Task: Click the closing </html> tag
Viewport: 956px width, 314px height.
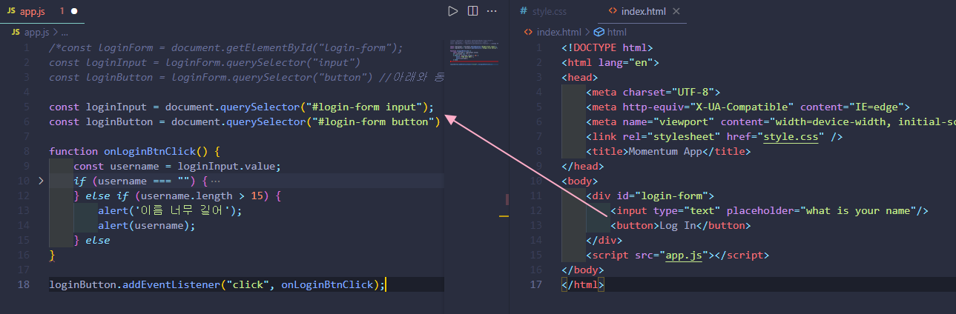Action: pos(583,284)
